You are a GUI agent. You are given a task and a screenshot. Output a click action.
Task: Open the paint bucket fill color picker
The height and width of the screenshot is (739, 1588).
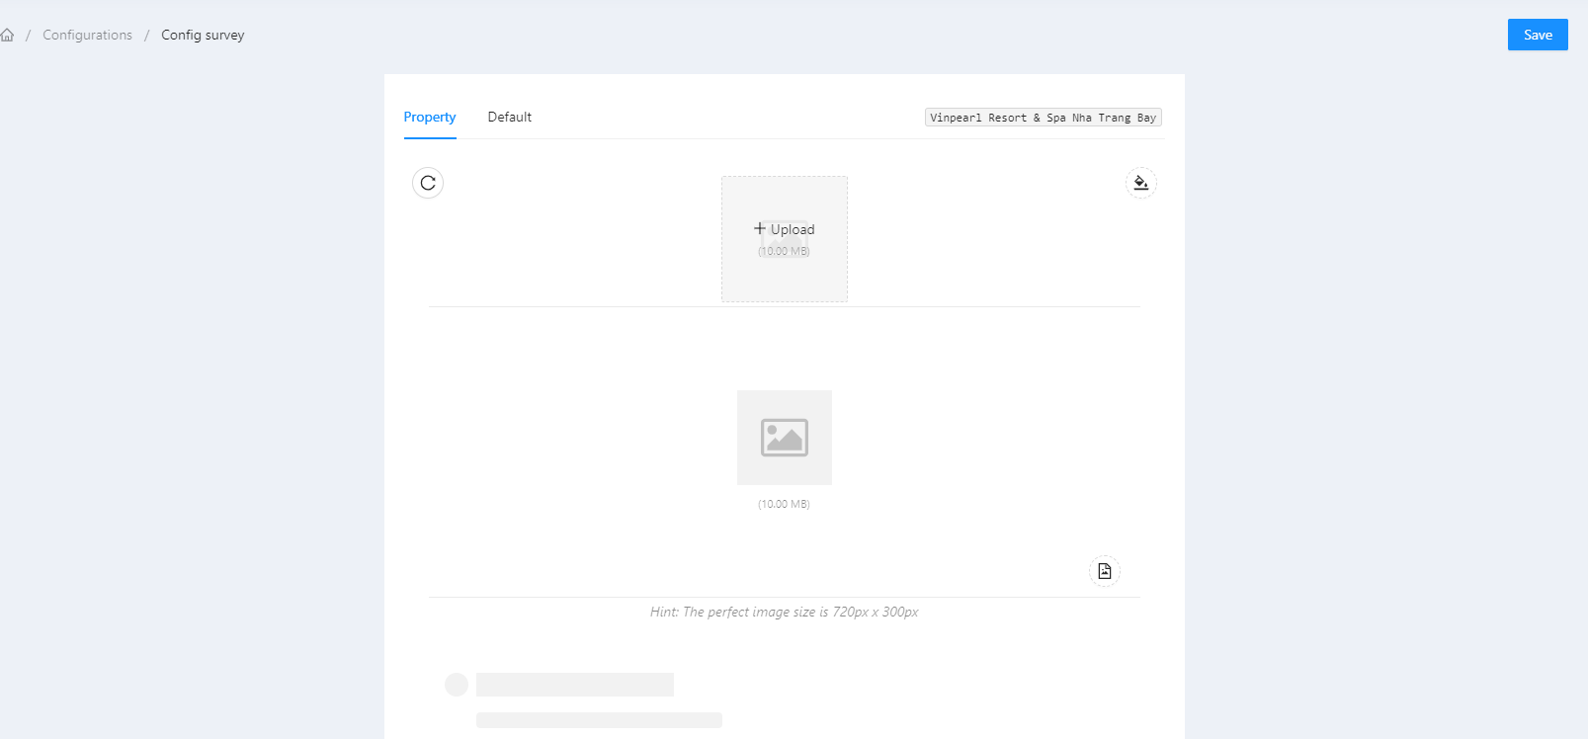1140,183
